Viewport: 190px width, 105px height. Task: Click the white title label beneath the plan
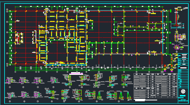click(x=76, y=73)
